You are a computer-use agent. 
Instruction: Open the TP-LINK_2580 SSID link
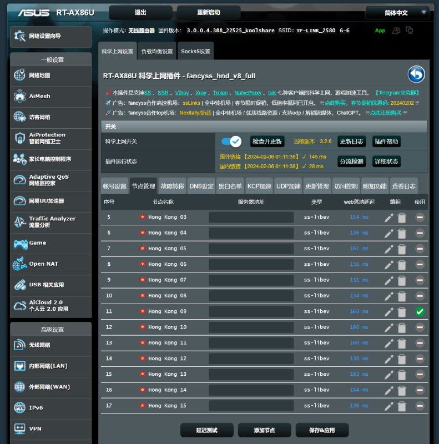click(316, 31)
